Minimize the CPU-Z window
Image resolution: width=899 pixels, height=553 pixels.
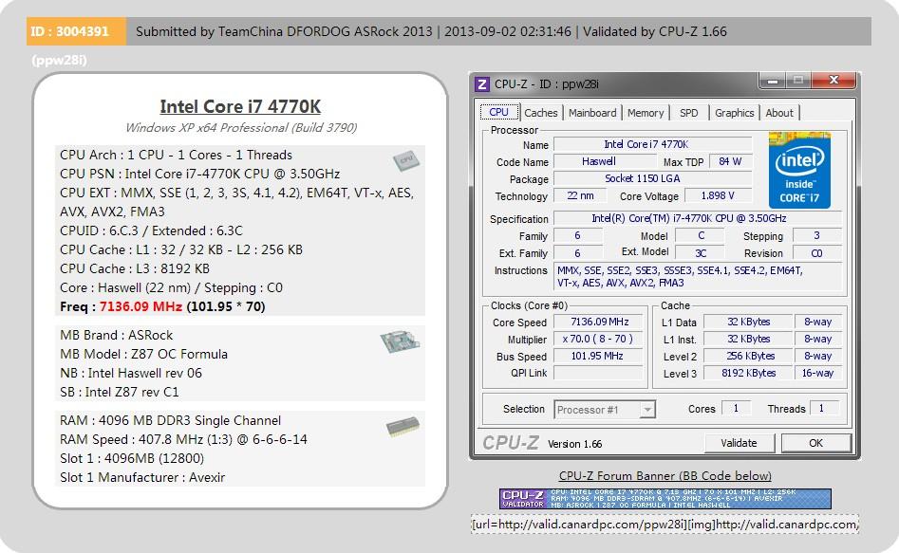[769, 81]
